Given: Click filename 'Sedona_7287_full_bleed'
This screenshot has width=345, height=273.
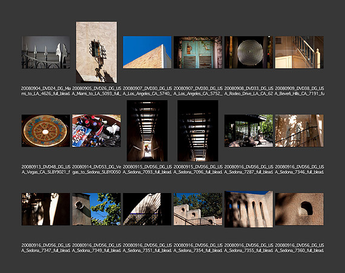Looking at the screenshot, I should (249, 169).
